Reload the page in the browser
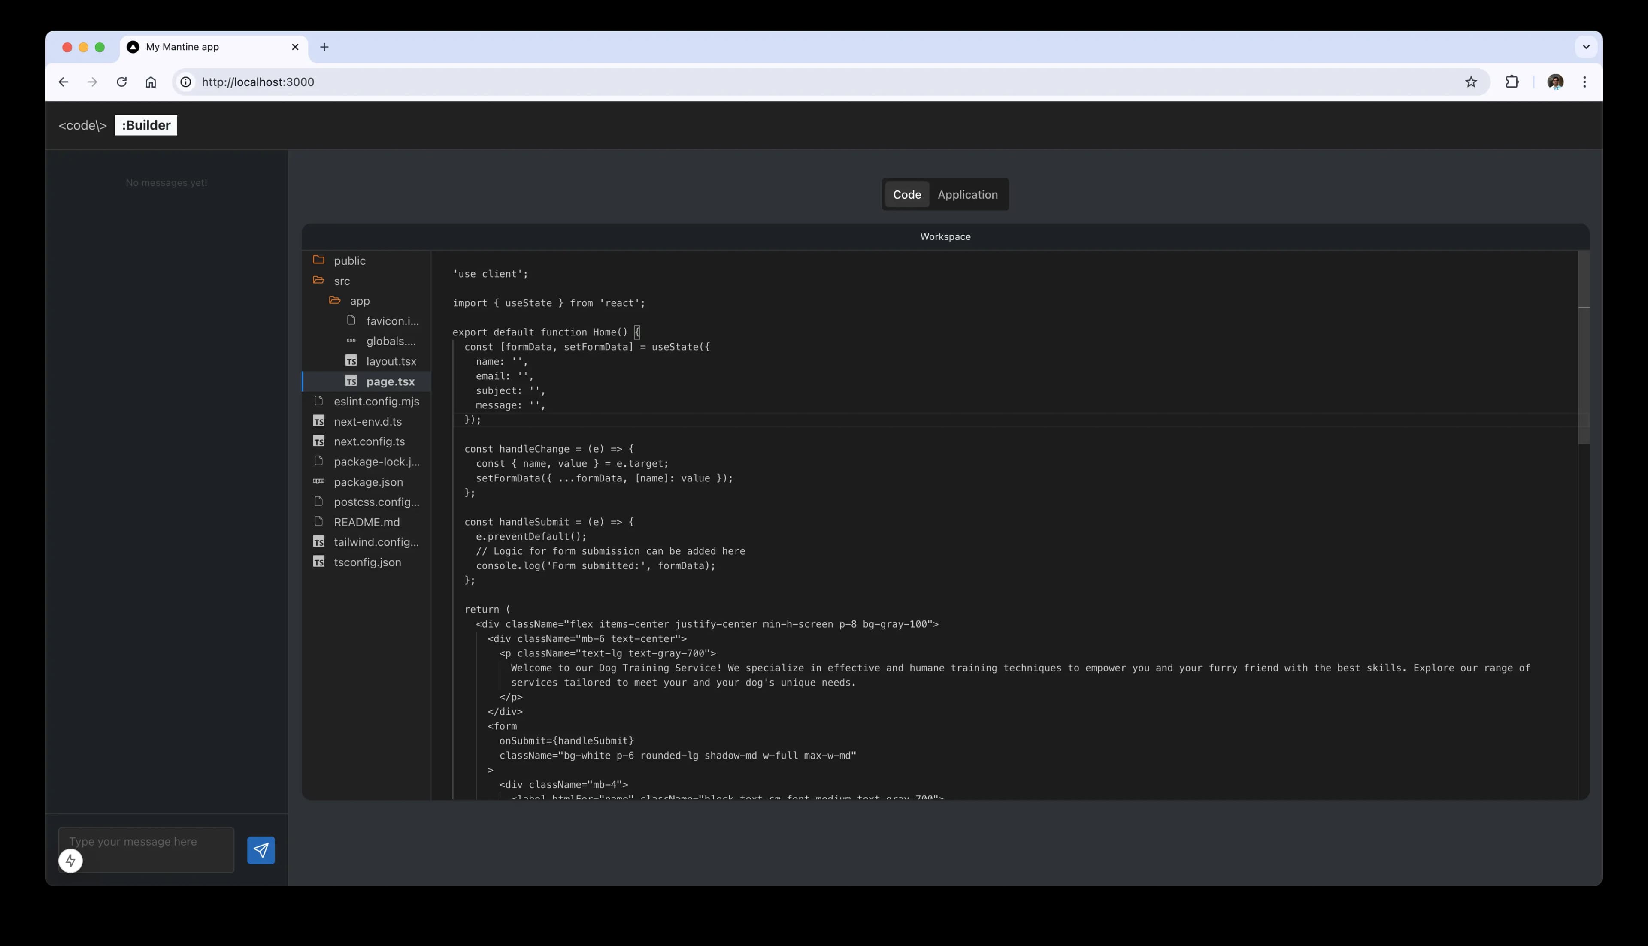1648x946 pixels. point(121,82)
